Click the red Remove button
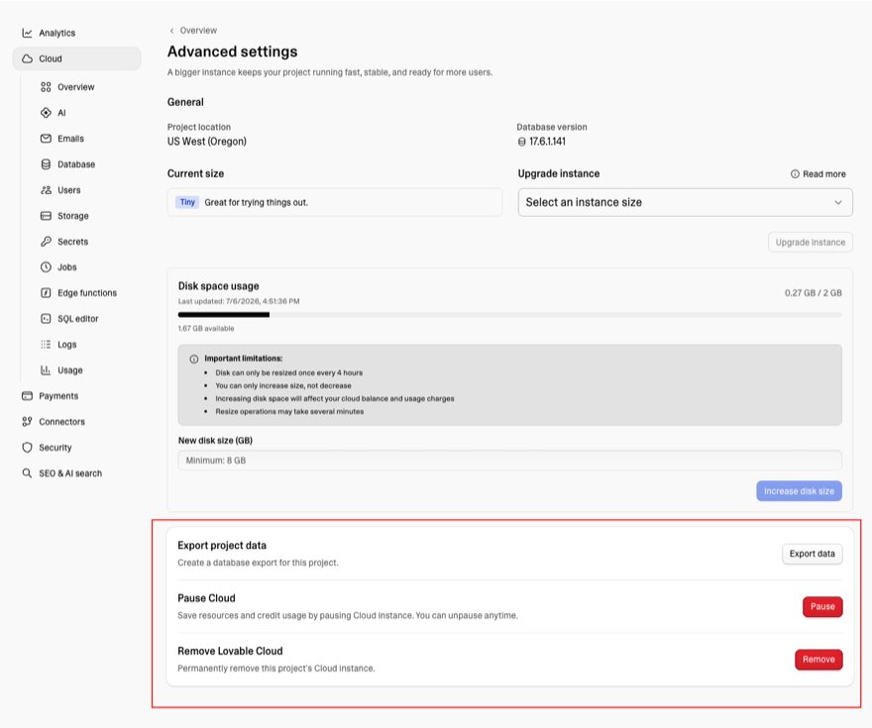Image resolution: width=872 pixels, height=728 pixels. pos(818,659)
